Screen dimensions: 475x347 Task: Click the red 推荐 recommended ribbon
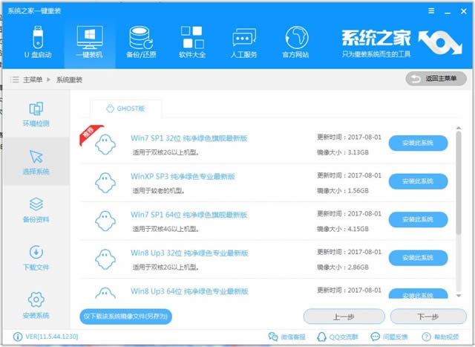91,134
